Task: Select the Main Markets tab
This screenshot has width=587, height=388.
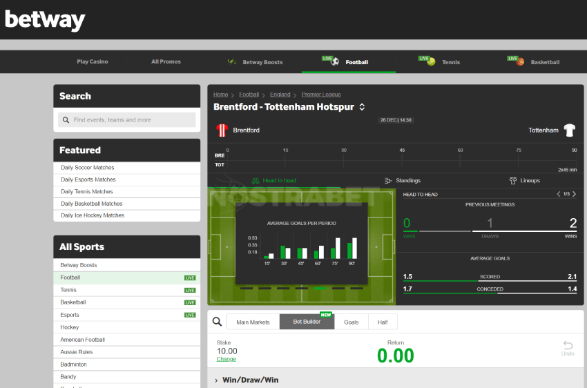Action: coord(253,322)
